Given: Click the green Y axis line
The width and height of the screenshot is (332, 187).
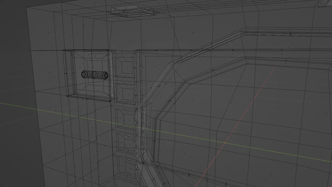Looking at the screenshot, I should (166, 133).
